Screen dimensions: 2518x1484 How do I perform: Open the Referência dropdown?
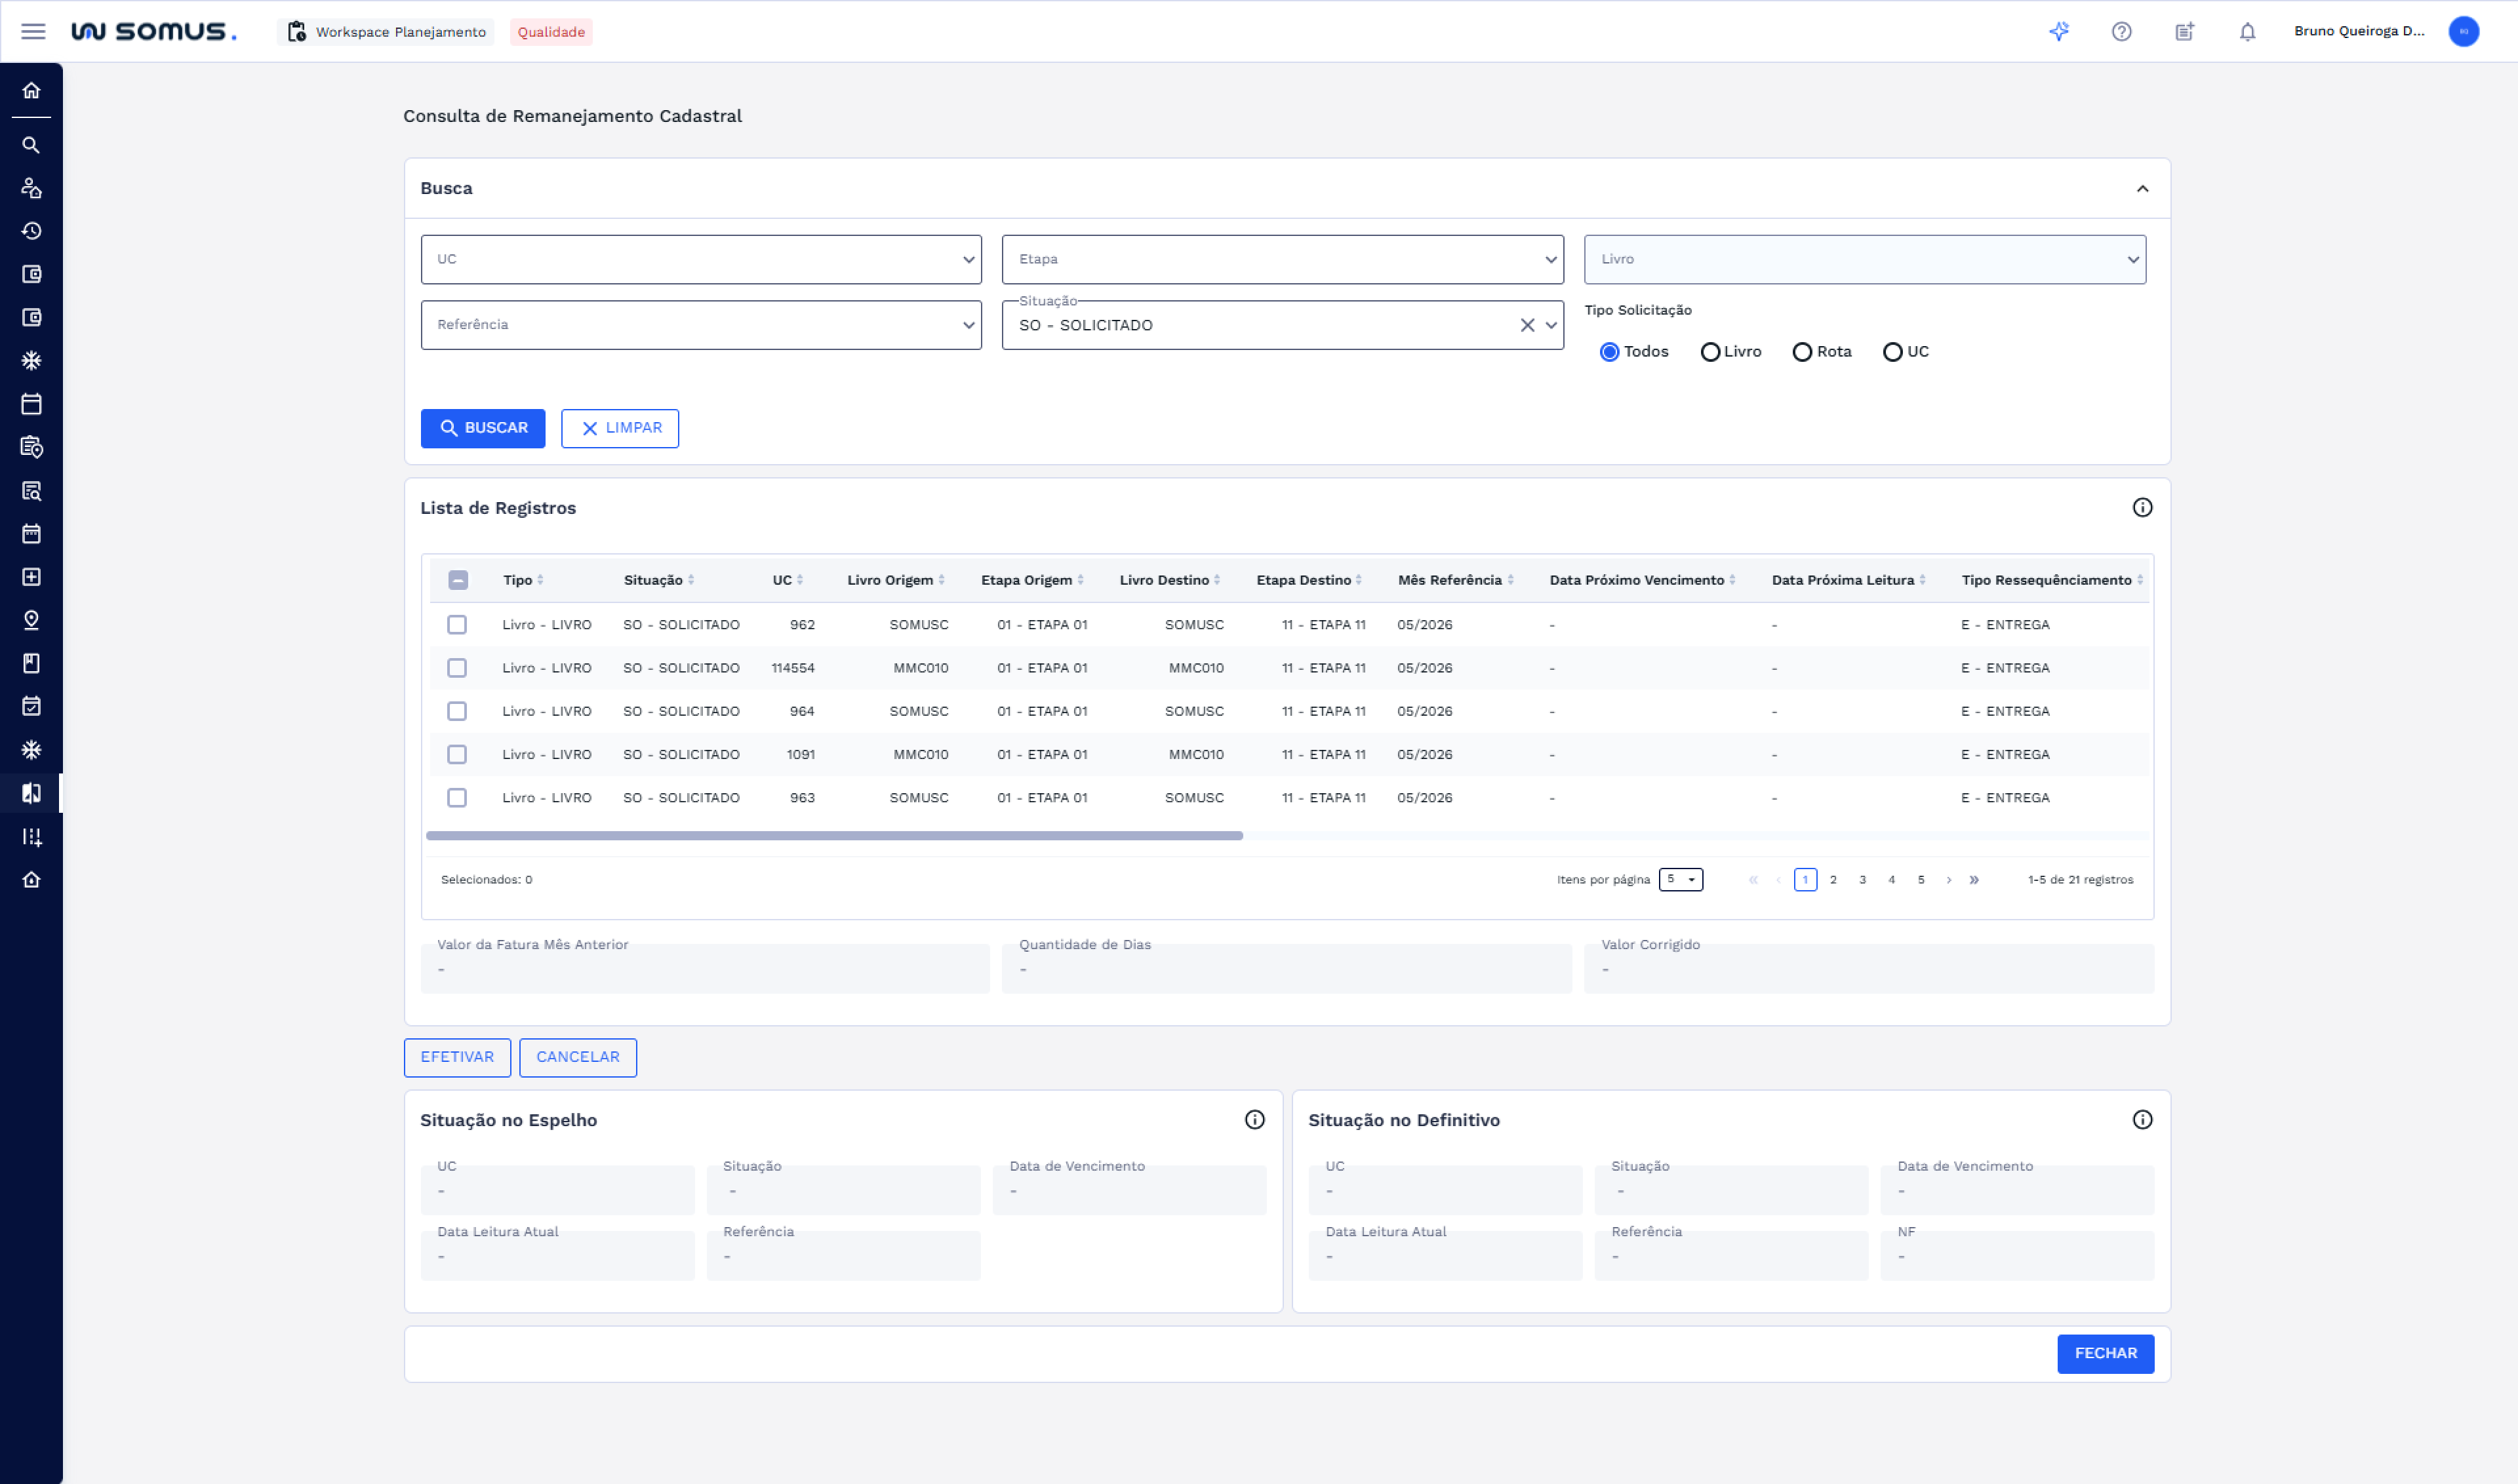(x=701, y=325)
